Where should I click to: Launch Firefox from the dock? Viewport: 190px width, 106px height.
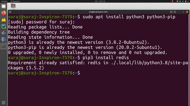[x=4, y=13]
